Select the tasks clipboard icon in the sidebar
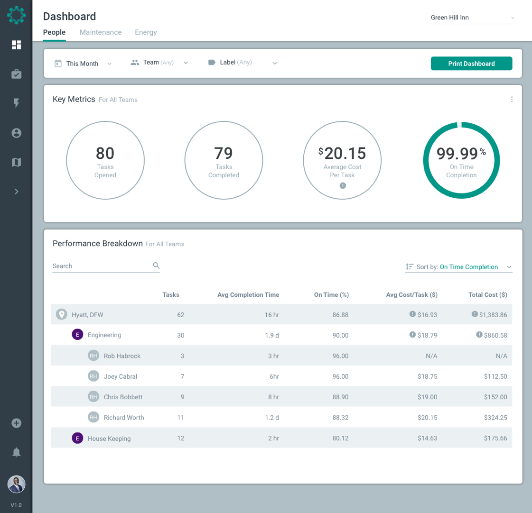The image size is (532, 513). [16, 74]
